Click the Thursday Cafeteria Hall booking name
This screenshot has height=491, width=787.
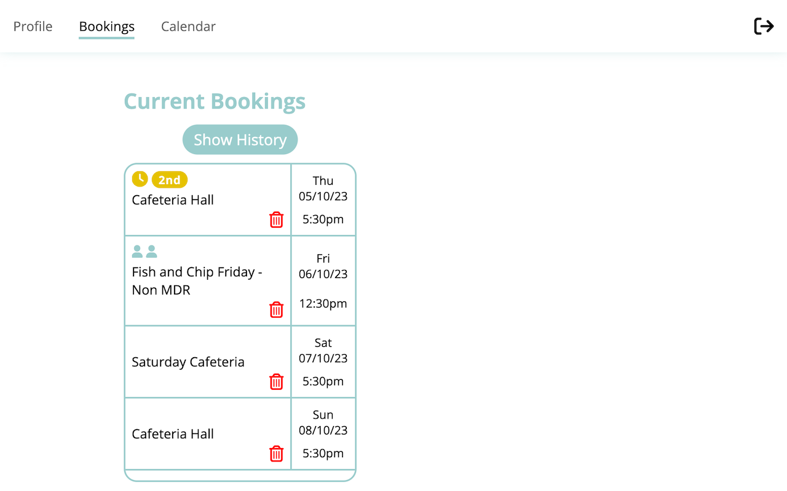173,200
